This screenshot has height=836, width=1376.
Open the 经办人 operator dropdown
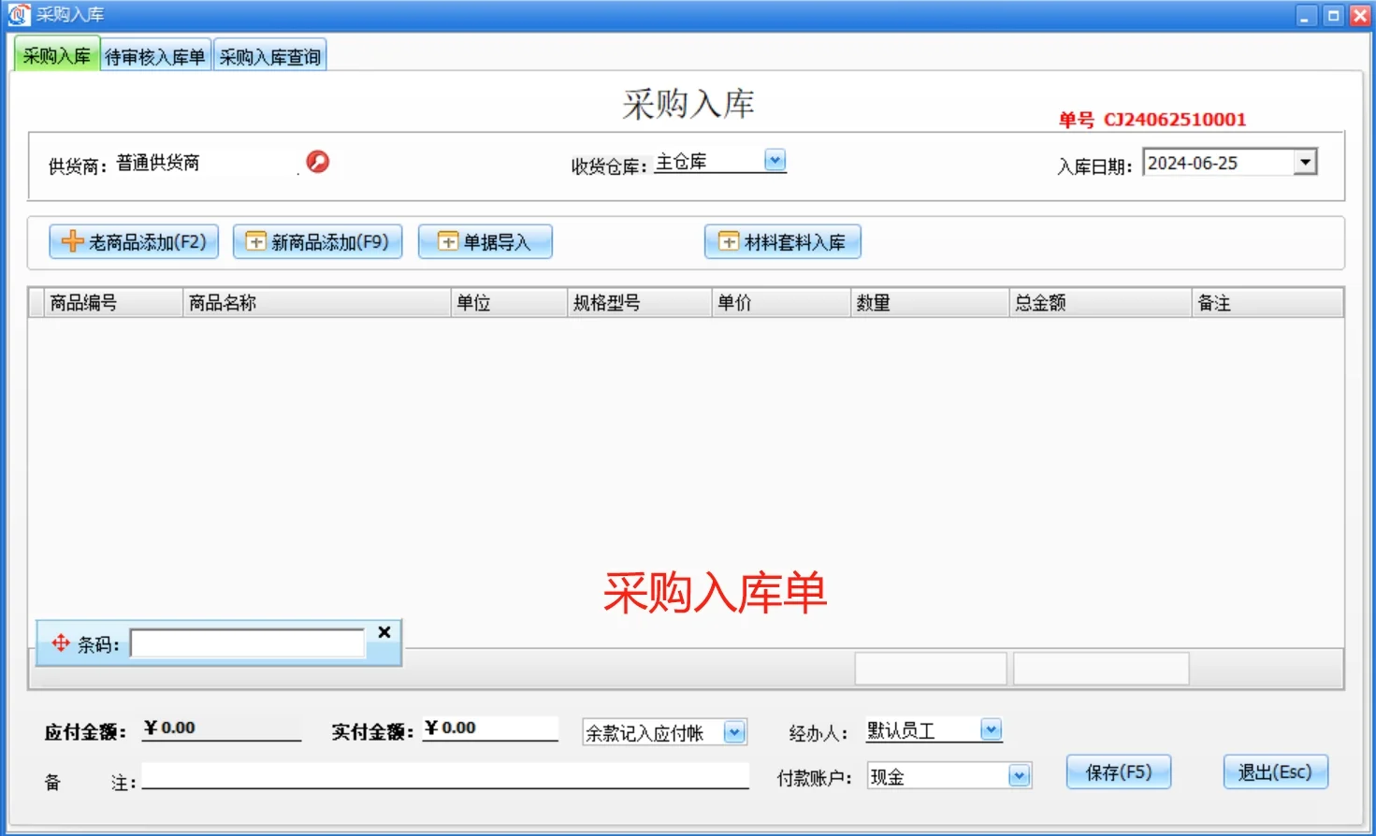992,729
